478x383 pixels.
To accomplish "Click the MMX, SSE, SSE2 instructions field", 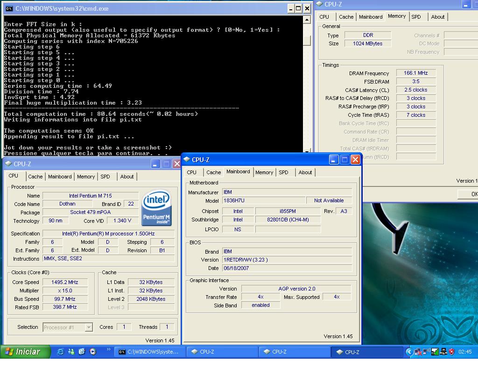I will 108,259.
